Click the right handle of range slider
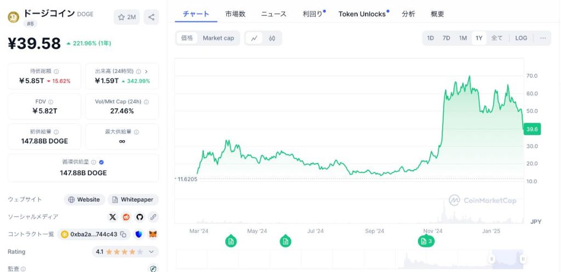Viewport: 561px width, 272px height. point(523,259)
